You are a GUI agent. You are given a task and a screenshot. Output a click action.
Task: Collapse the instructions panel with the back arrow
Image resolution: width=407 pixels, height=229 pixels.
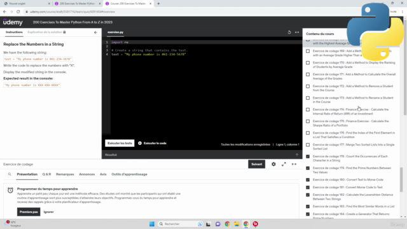click(95, 32)
